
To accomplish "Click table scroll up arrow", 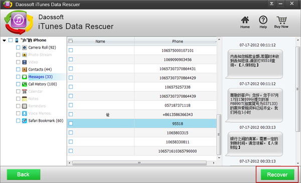I will [x=219, y=40].
